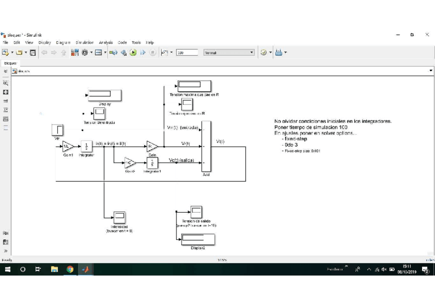This screenshot has height=307, width=435.
Task: Open the Build Model dropdown arrow
Action: pos(285,52)
